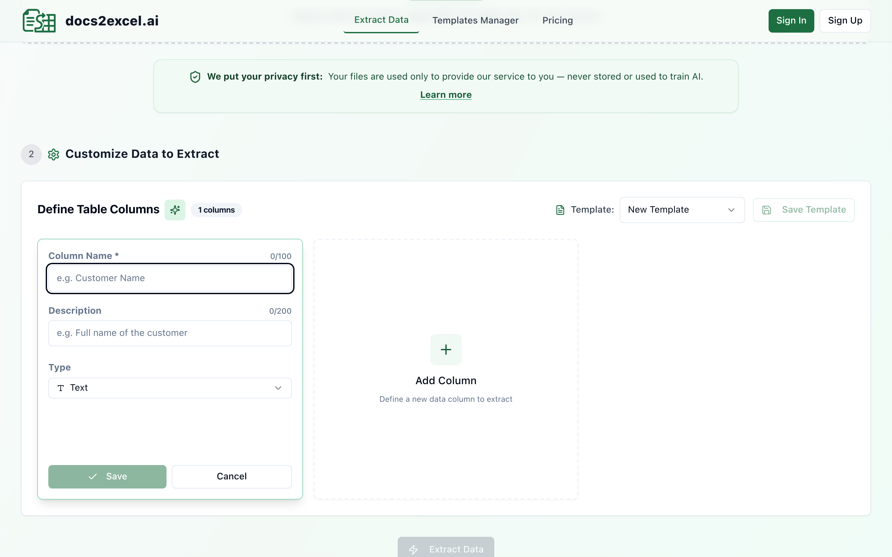The width and height of the screenshot is (892, 557).
Task: Click the Sign Up button
Action: (x=844, y=21)
